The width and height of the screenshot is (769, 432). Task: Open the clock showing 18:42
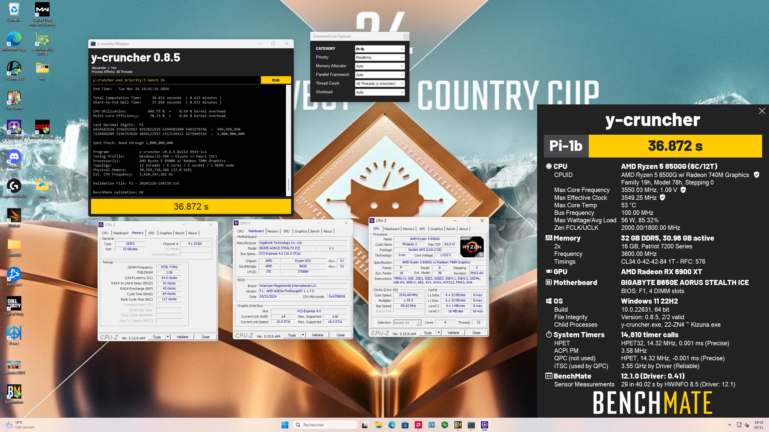758,425
